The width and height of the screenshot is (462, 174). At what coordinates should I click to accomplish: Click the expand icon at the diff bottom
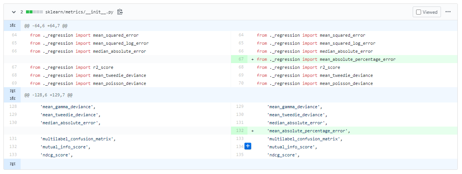(12, 164)
